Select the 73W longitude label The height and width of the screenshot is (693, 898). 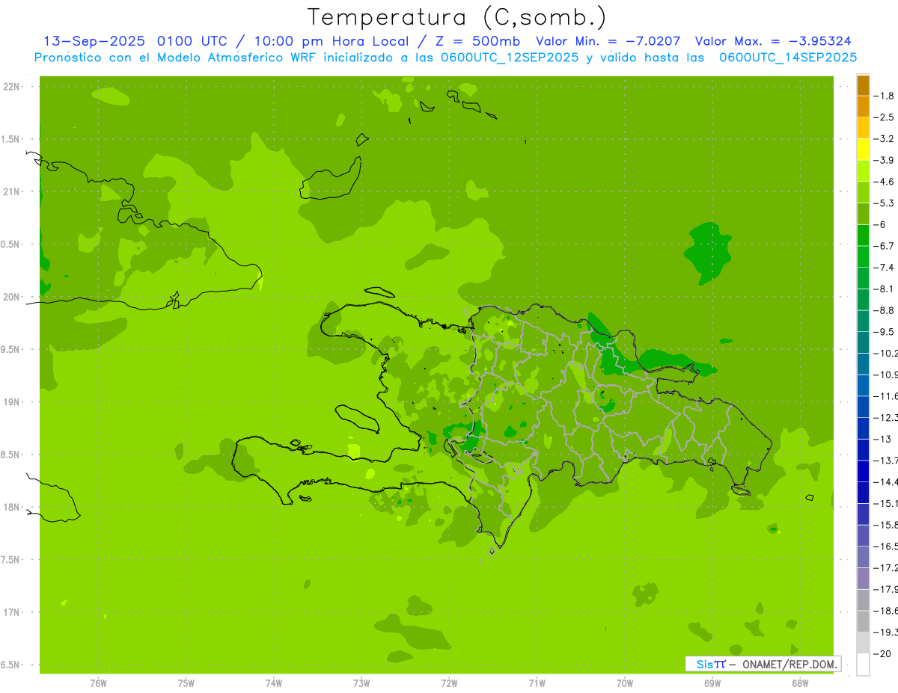click(361, 683)
